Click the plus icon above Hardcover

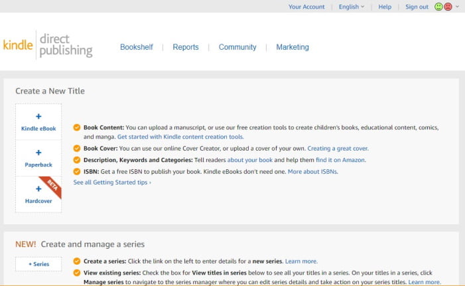coord(38,188)
